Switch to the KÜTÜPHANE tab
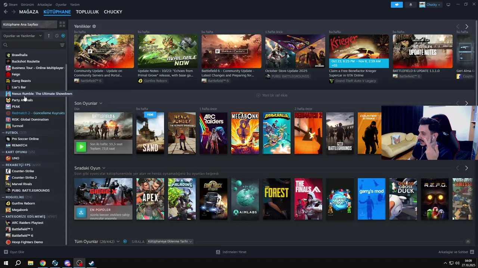Viewport: 478px width, 268px height. point(57,12)
